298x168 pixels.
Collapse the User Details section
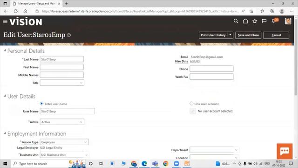[5, 96]
